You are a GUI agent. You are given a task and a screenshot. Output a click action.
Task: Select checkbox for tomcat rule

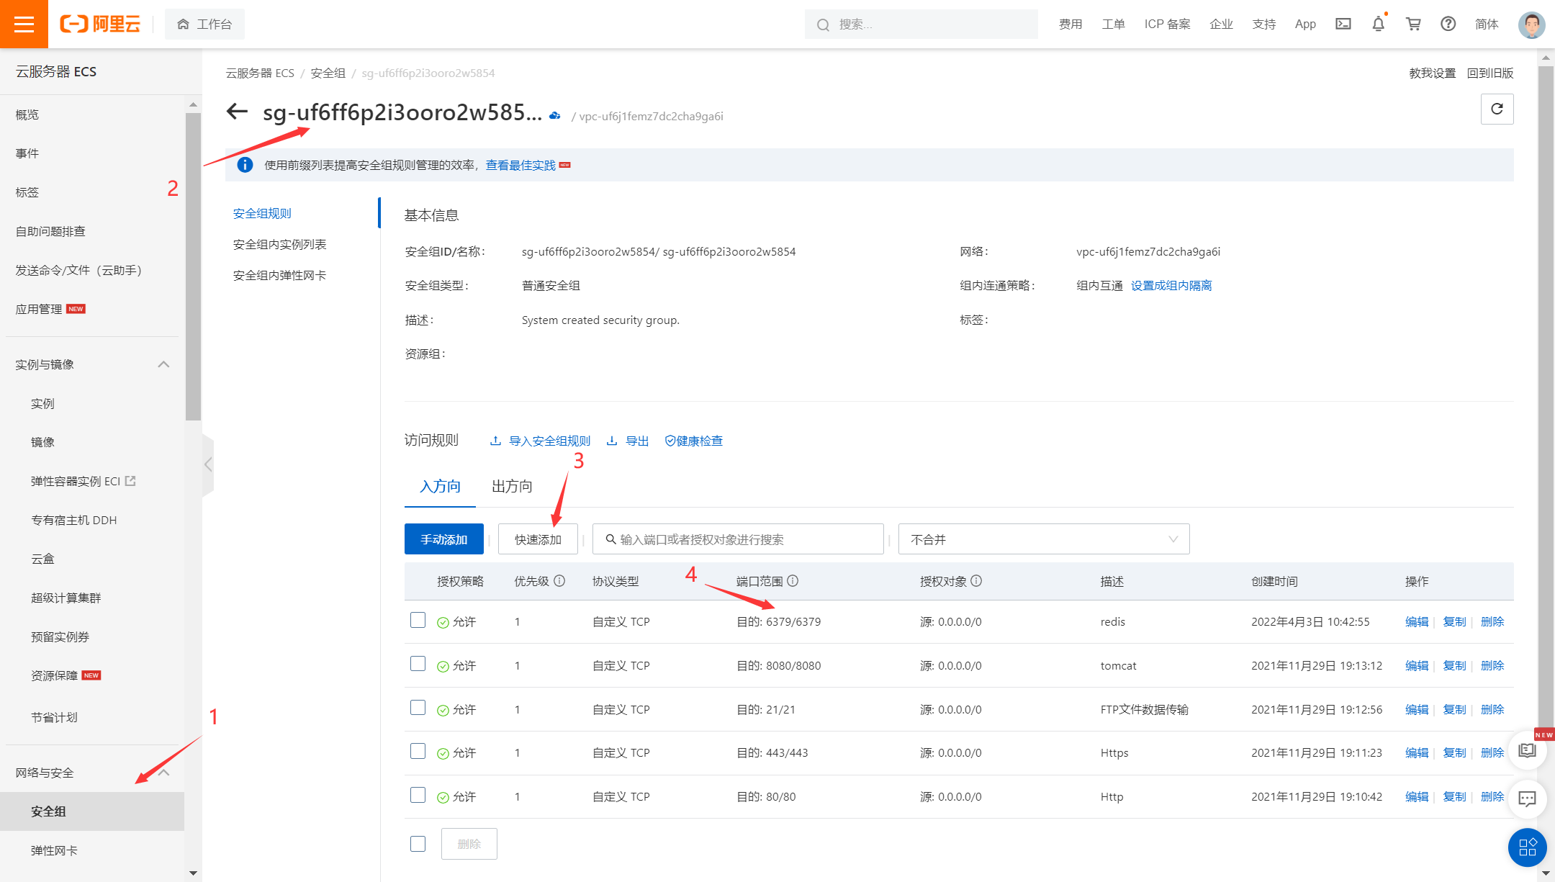(418, 664)
